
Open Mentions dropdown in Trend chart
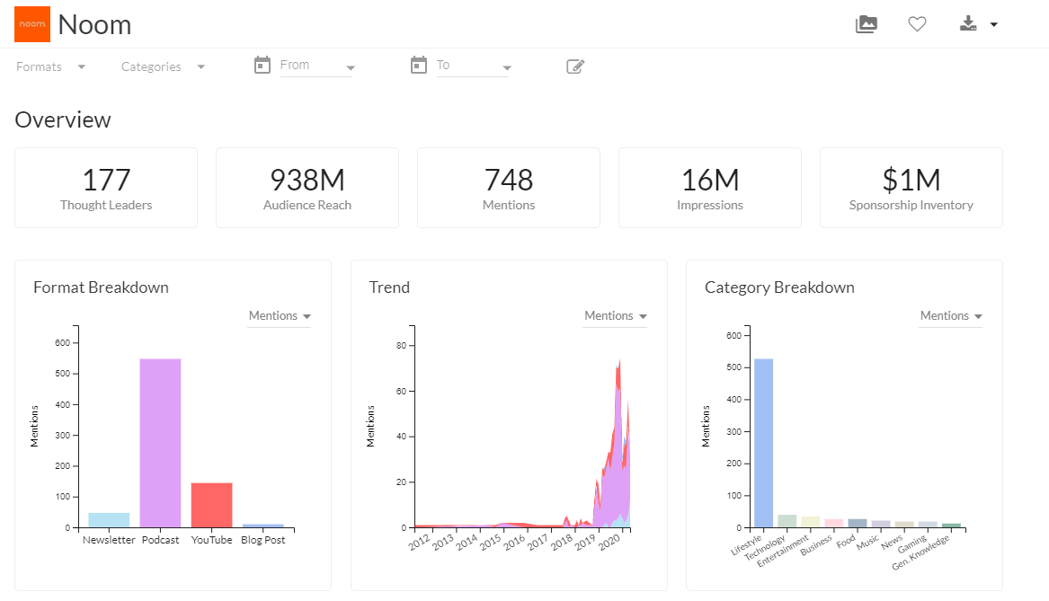click(x=615, y=316)
